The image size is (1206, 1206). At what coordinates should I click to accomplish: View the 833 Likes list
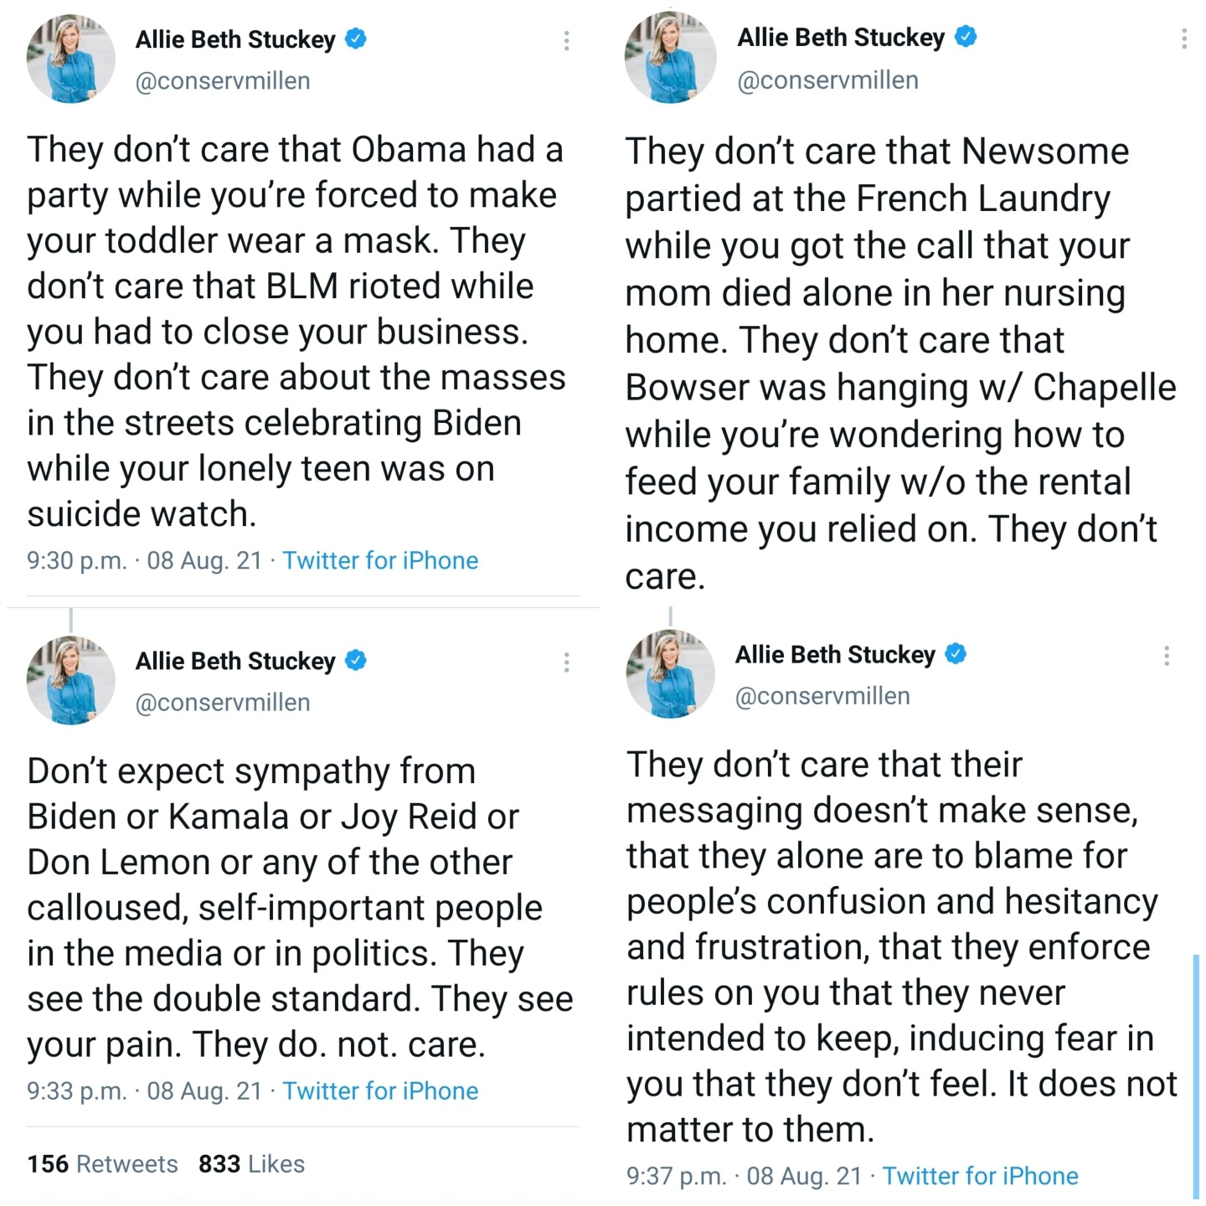coord(251,1164)
